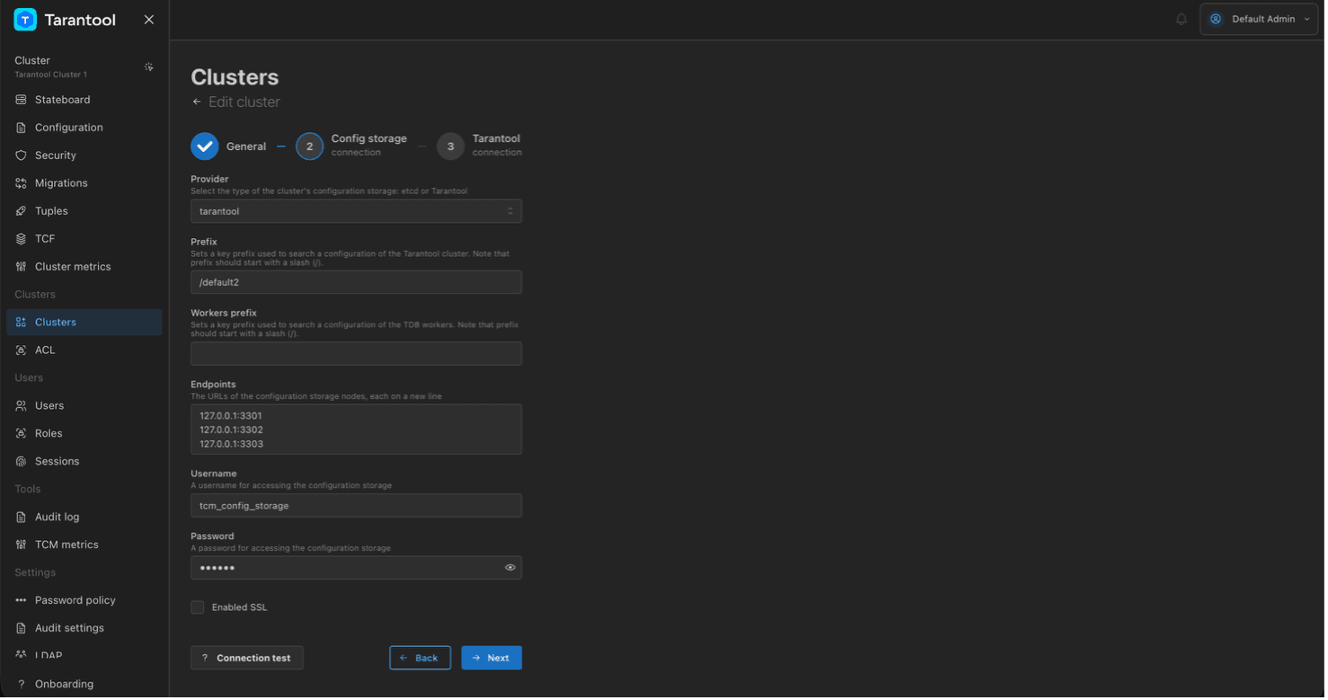Click the back arrow beside Edit cluster
Image resolution: width=1328 pixels, height=700 pixels.
pos(197,102)
